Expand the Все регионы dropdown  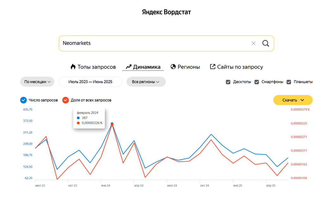coord(146,82)
